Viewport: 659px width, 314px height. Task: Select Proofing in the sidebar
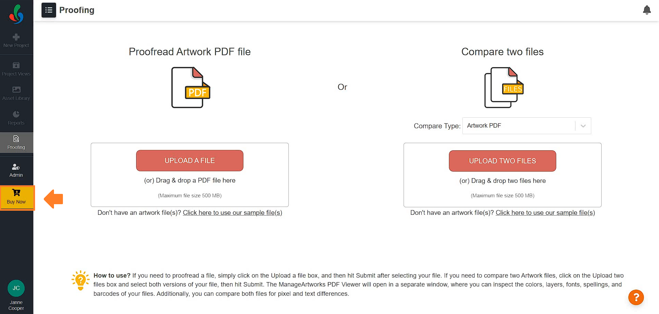16,142
